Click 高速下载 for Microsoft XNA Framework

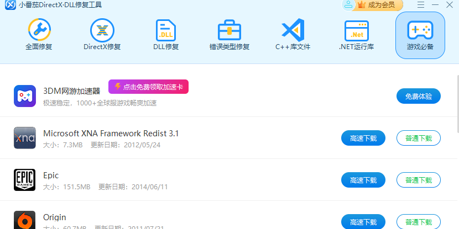[363, 138]
